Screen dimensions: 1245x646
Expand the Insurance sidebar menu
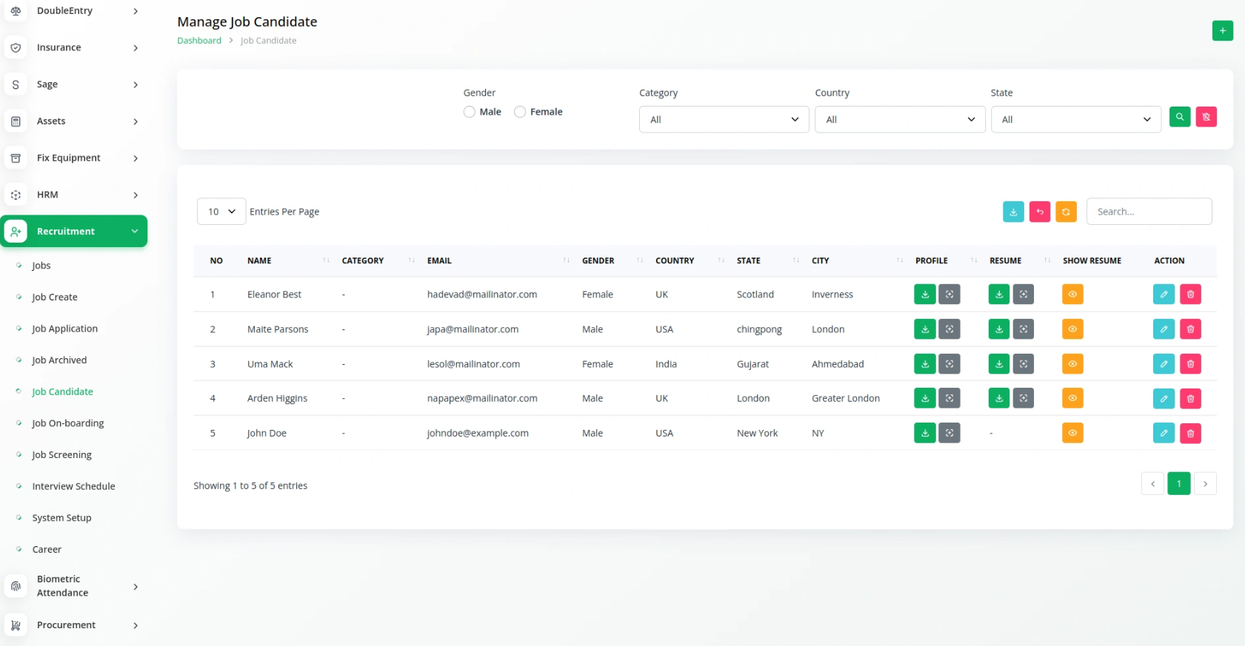74,47
